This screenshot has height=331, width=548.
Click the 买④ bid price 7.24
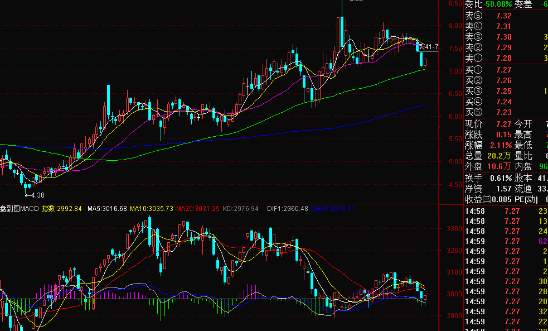[x=503, y=102]
